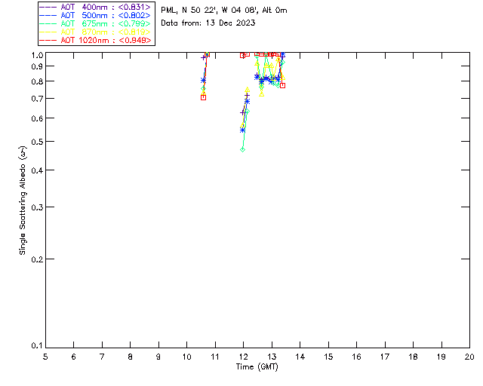Click the y-axis tick label 0.7
Image resolution: width=483 pixels, height=386 pixels.
pyautogui.click(x=37, y=99)
